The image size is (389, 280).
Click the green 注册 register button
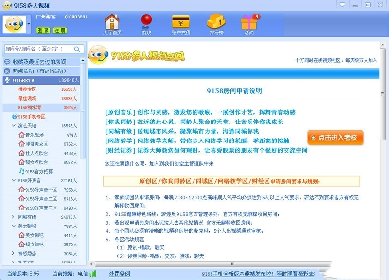point(60,30)
